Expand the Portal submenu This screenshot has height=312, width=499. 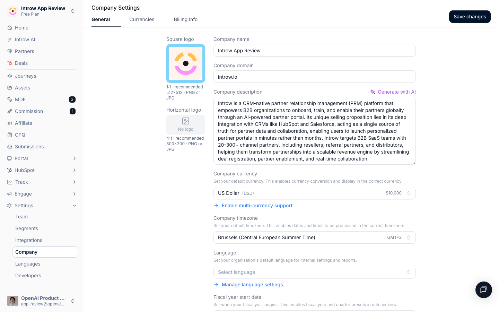pyautogui.click(x=75, y=158)
